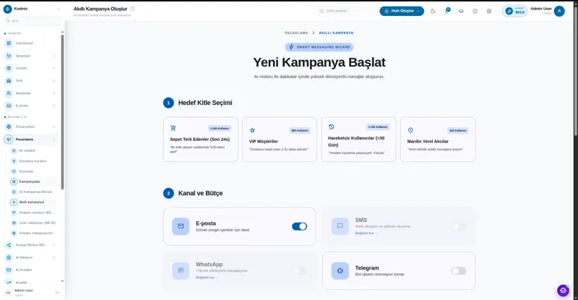This screenshot has height=300, width=578.
Task: Enable the Telegram channel toggle
Action: (459, 271)
